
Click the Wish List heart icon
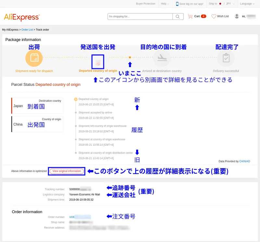[214, 16]
